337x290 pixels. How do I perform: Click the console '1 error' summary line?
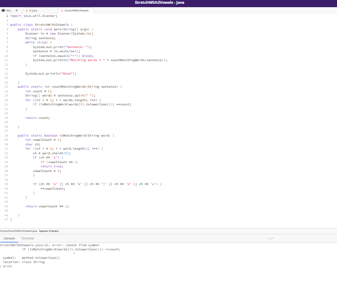tap(6, 266)
